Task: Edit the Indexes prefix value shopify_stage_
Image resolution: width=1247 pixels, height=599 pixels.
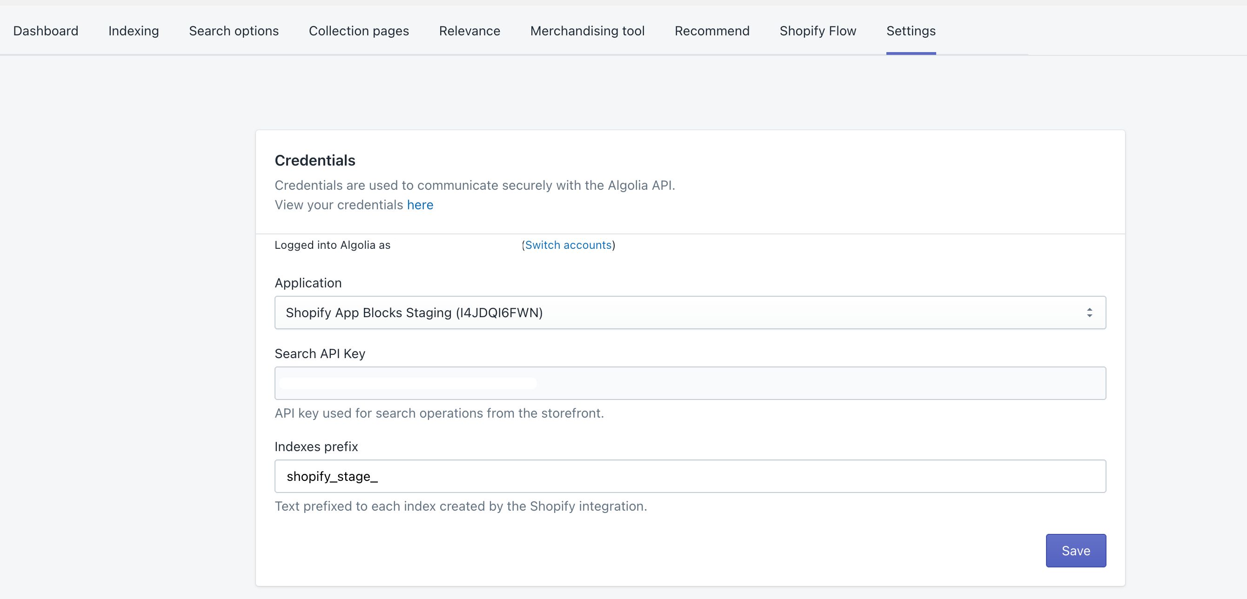Action: tap(689, 476)
